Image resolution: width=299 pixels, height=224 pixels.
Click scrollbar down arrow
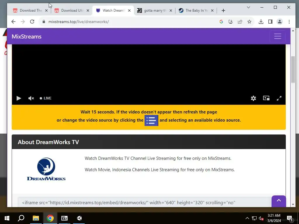pyautogui.click(x=293, y=204)
